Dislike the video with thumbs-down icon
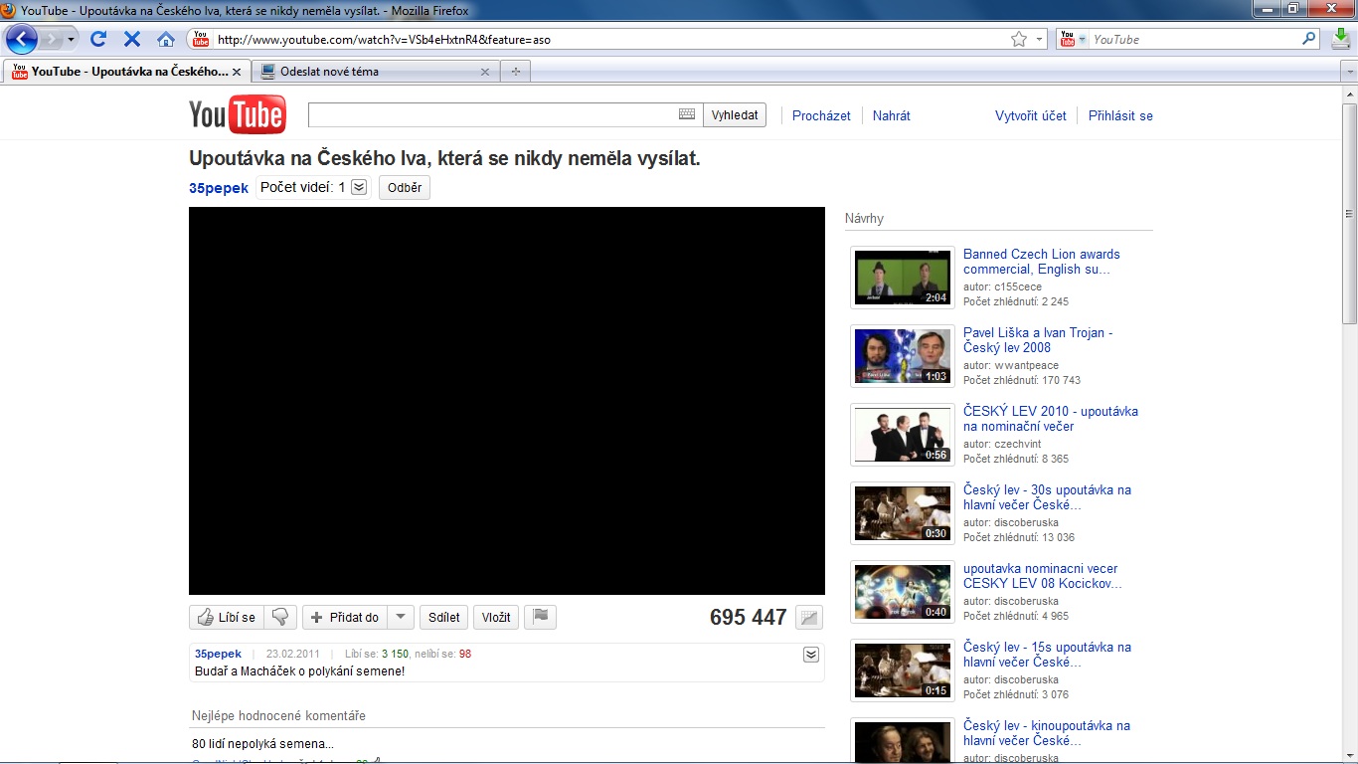 click(x=279, y=617)
